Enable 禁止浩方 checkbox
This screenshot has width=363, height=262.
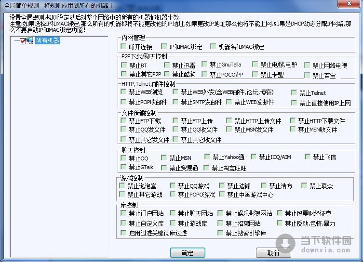[x=264, y=186]
